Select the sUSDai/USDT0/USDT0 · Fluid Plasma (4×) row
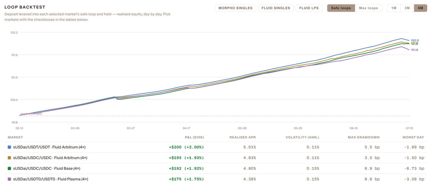The width and height of the screenshot is (432, 188). [216, 179]
